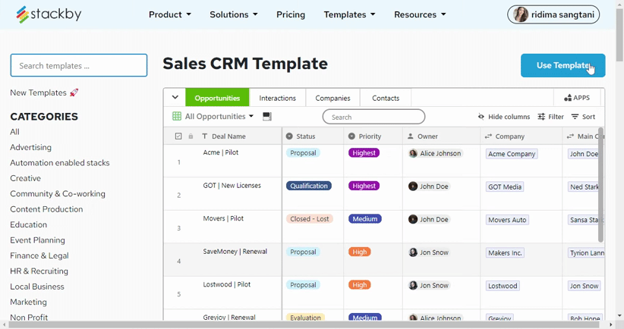Click the GOT Media company cell
Image resolution: width=624 pixels, height=329 pixels.
point(505,186)
